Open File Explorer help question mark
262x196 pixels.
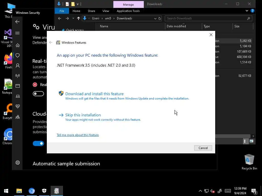point(253,11)
